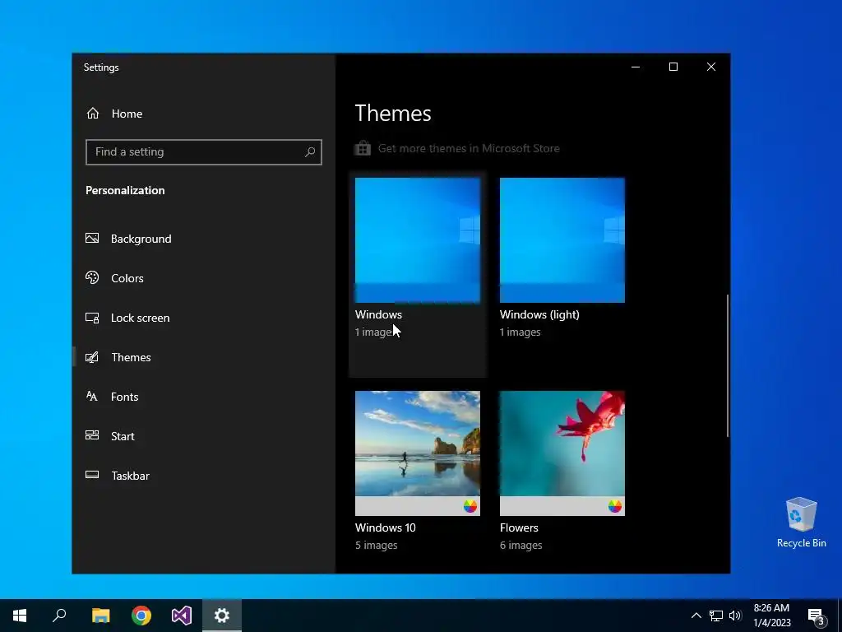The width and height of the screenshot is (842, 632).
Task: Open the taskbar clock and date
Action: [771, 616]
